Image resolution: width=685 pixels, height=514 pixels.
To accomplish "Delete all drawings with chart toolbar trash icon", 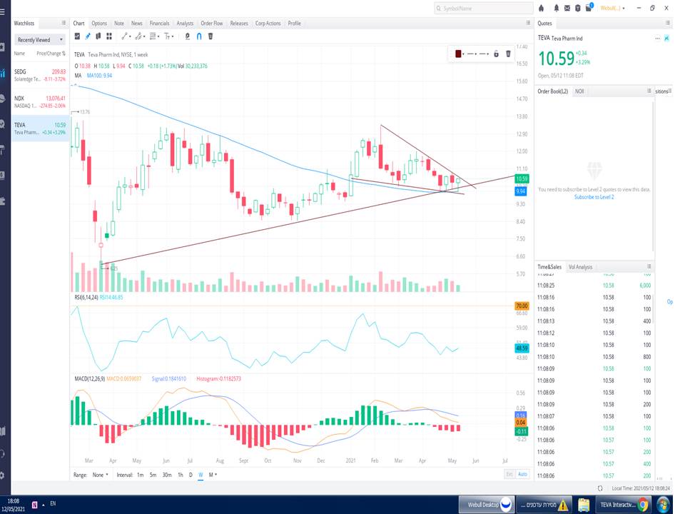I will coord(210,36).
